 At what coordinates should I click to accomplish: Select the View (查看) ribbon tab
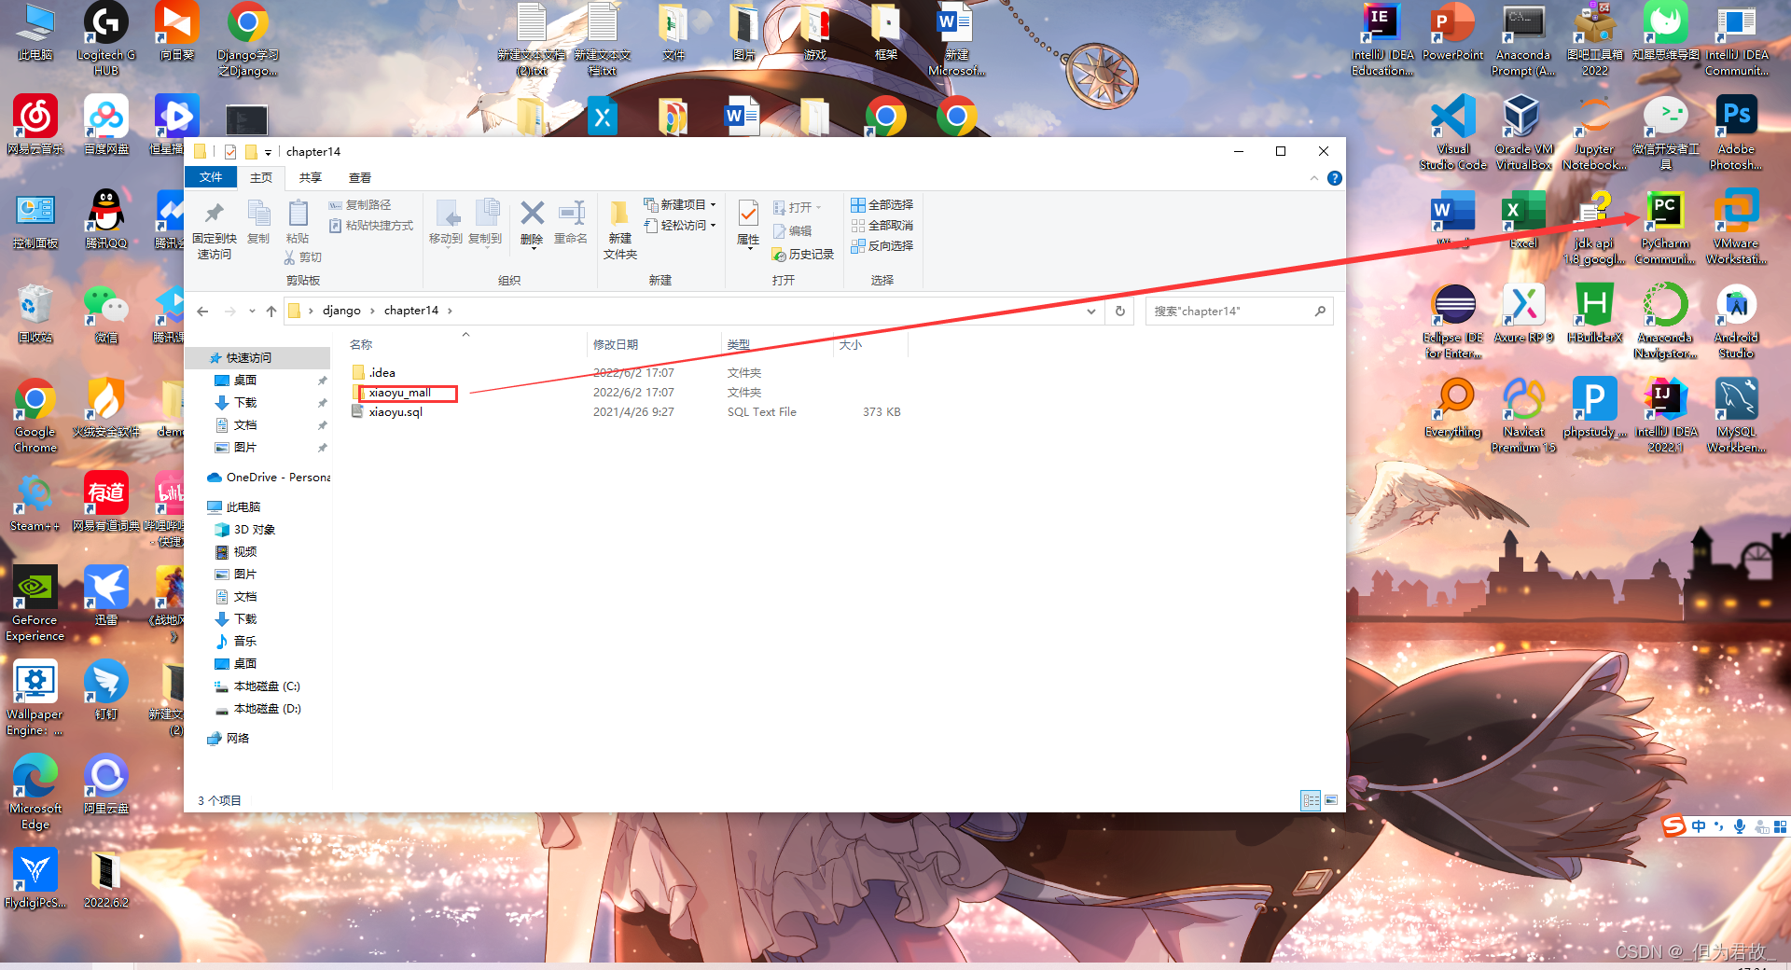coord(360,177)
